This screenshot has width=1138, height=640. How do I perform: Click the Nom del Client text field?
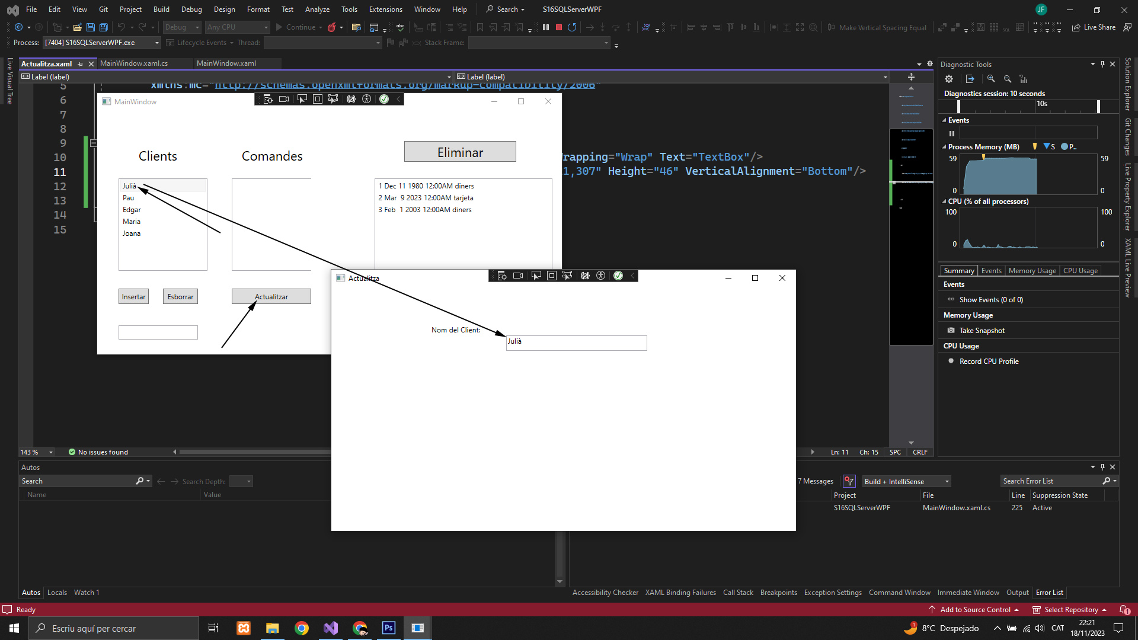point(576,343)
